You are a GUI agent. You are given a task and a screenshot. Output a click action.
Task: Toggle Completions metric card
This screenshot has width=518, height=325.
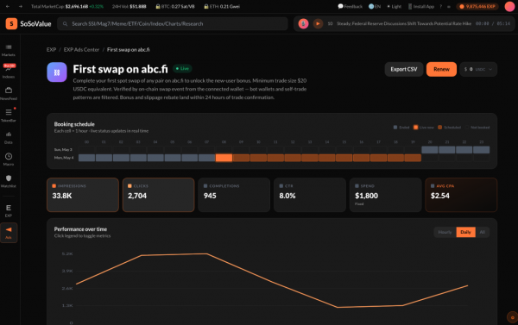234,195
